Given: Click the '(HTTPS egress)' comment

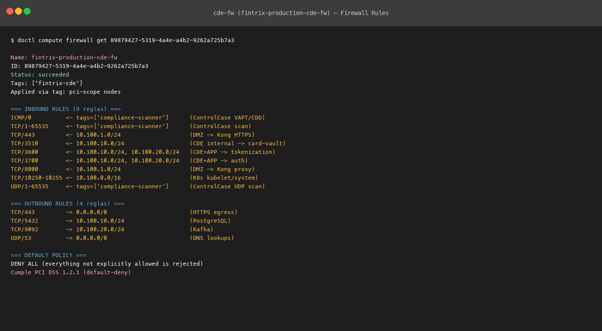Looking at the screenshot, I should [214, 212].
